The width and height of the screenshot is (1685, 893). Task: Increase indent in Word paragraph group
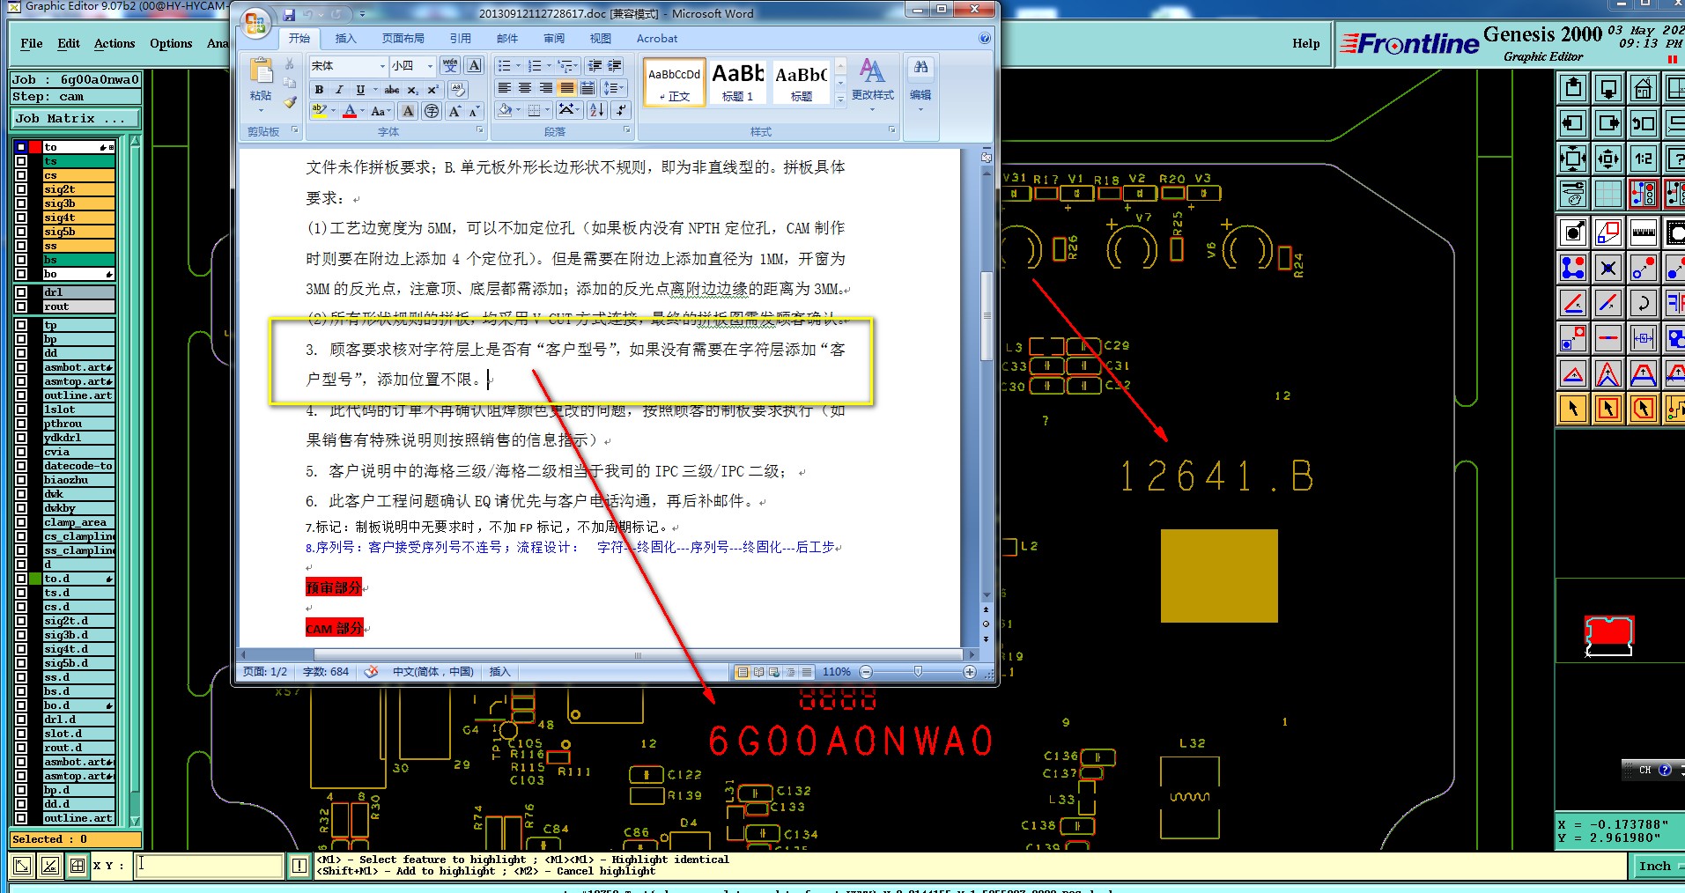coord(615,66)
